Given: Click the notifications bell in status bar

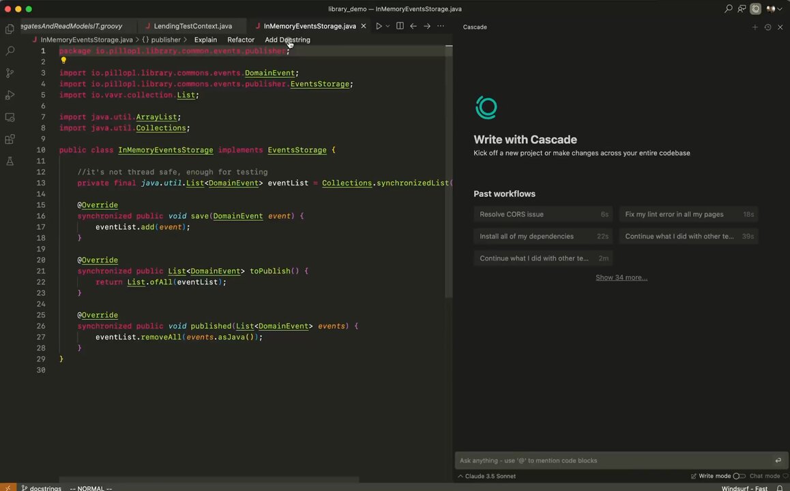Looking at the screenshot, I should [x=780, y=488].
